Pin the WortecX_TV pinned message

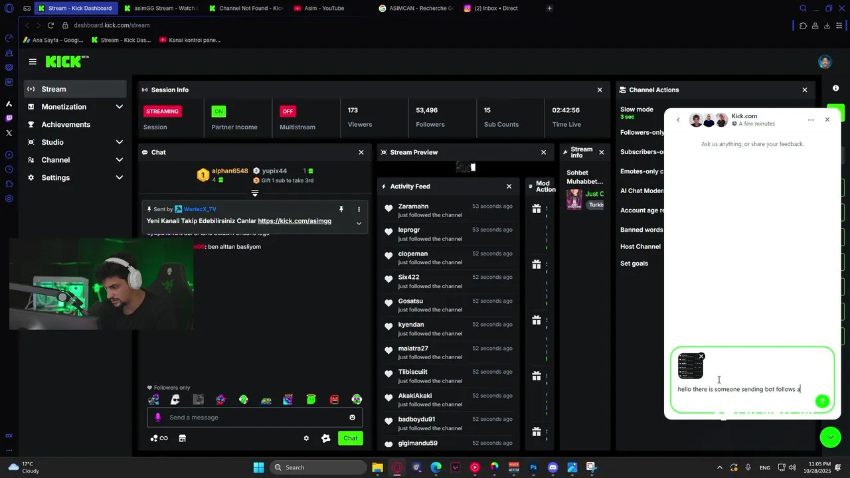click(341, 209)
